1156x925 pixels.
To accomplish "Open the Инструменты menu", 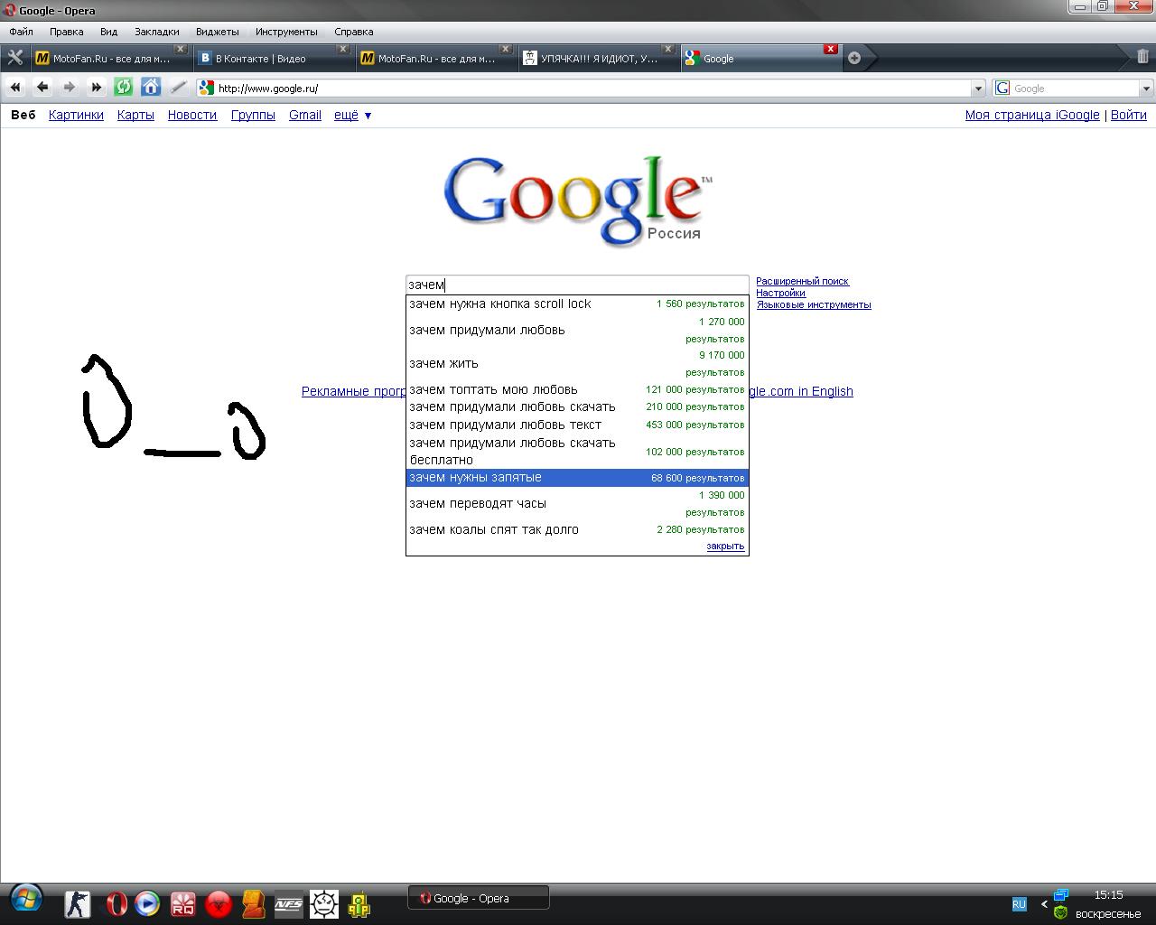I will click(286, 32).
